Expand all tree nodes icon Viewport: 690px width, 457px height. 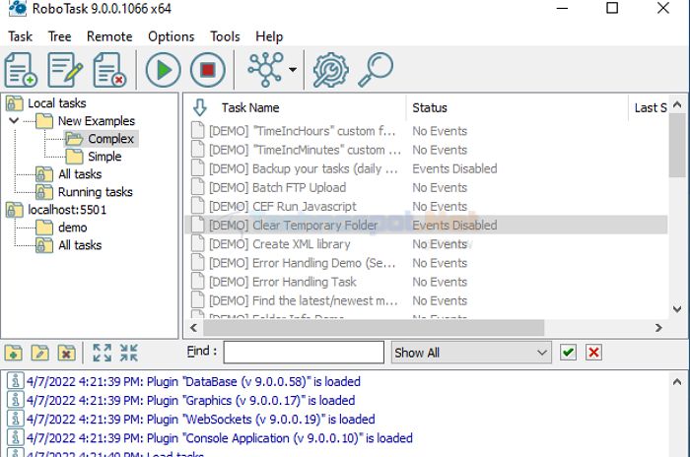click(x=103, y=353)
